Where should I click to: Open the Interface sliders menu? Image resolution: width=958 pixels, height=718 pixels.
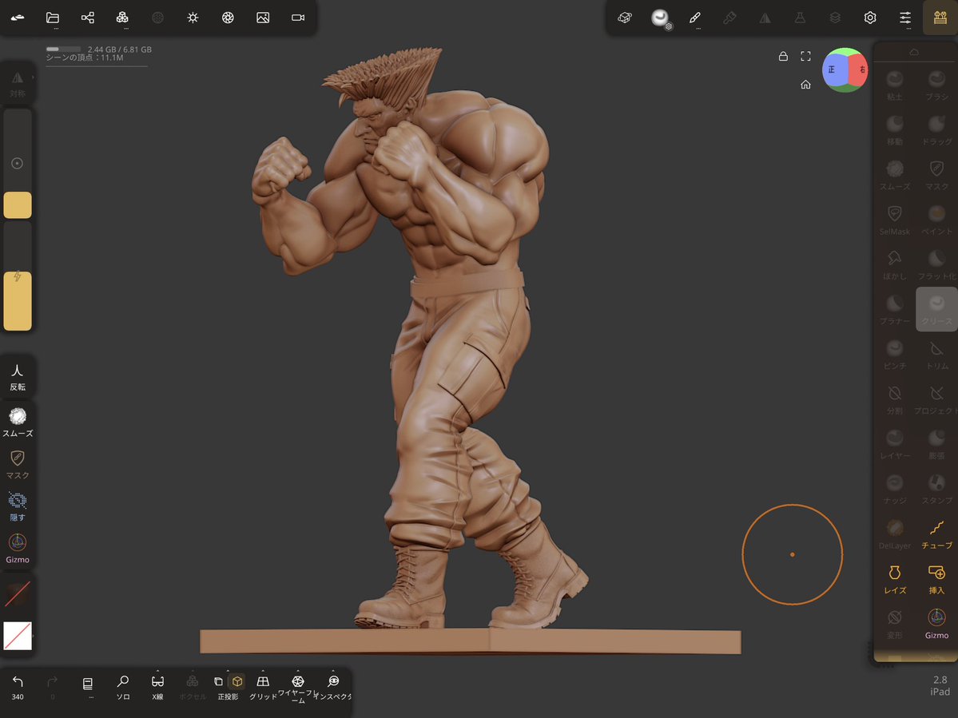coord(904,18)
